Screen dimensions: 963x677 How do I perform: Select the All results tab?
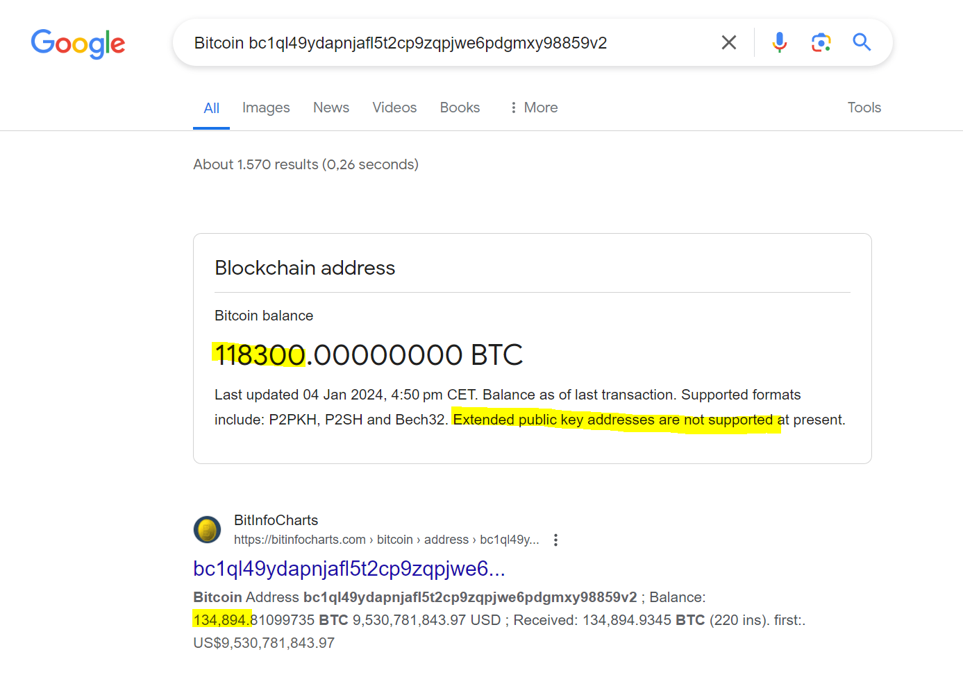click(x=211, y=108)
